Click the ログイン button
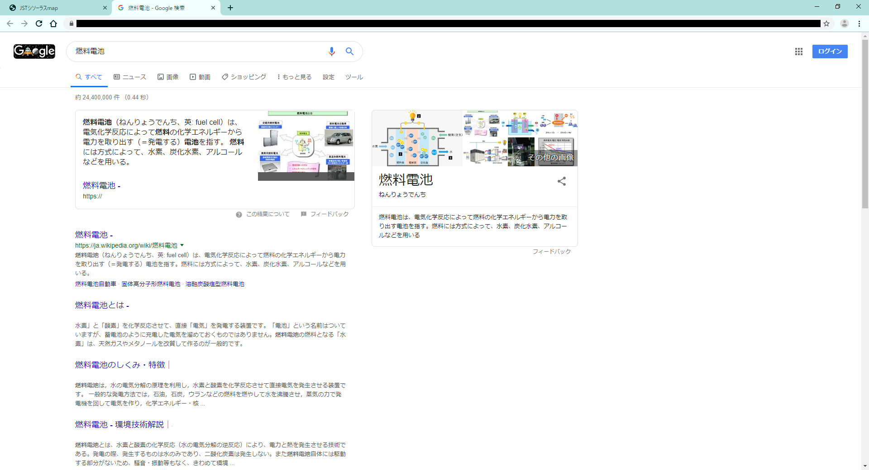This screenshot has height=470, width=869. pos(830,52)
